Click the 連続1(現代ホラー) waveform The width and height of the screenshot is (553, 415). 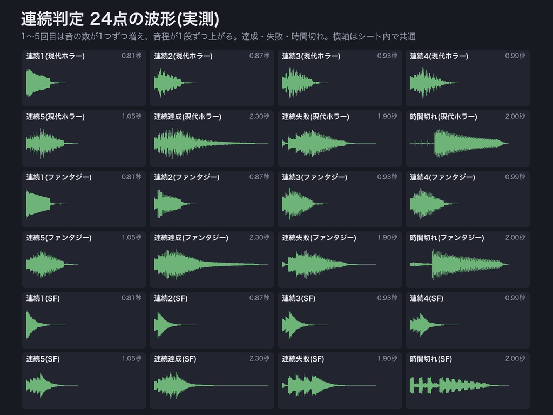coord(46,83)
